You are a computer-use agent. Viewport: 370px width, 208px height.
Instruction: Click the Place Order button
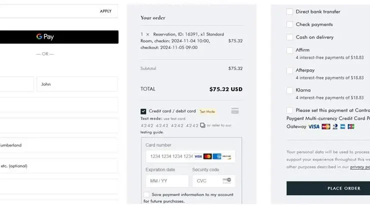[x=328, y=188]
